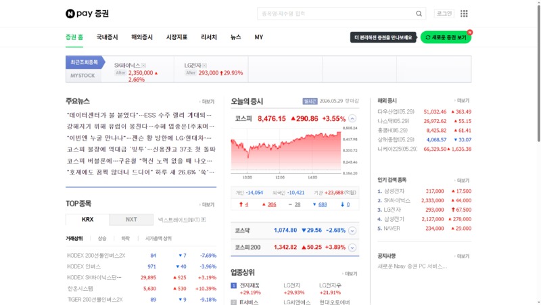The image size is (541, 305).
Task: Open 나스닥 overseas index row
Action: point(425,121)
